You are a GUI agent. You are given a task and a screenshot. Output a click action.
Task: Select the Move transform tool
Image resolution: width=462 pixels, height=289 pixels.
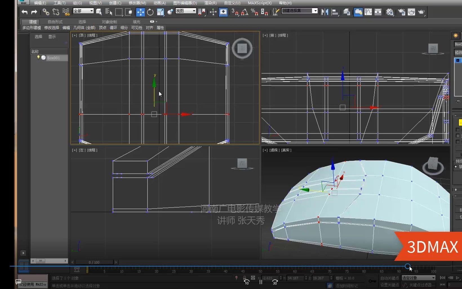tap(140, 12)
